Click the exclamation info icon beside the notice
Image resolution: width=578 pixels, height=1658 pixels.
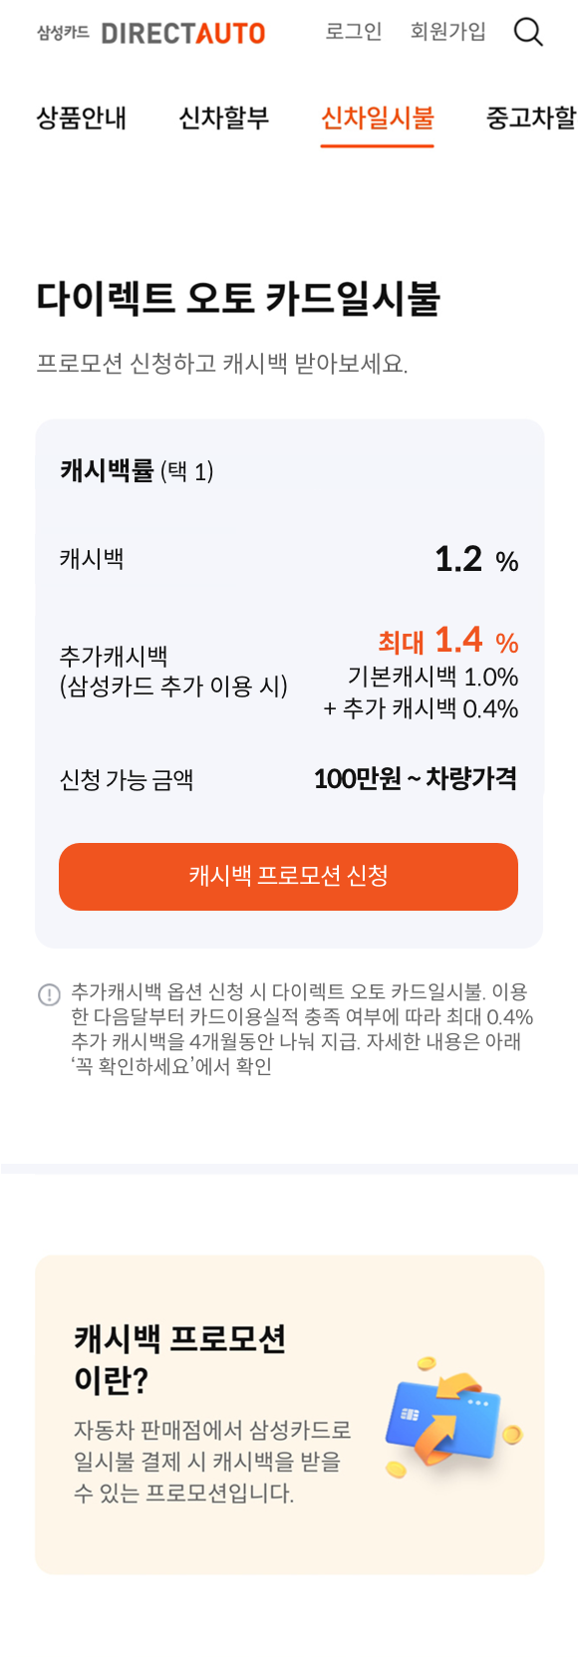pyautogui.click(x=50, y=990)
